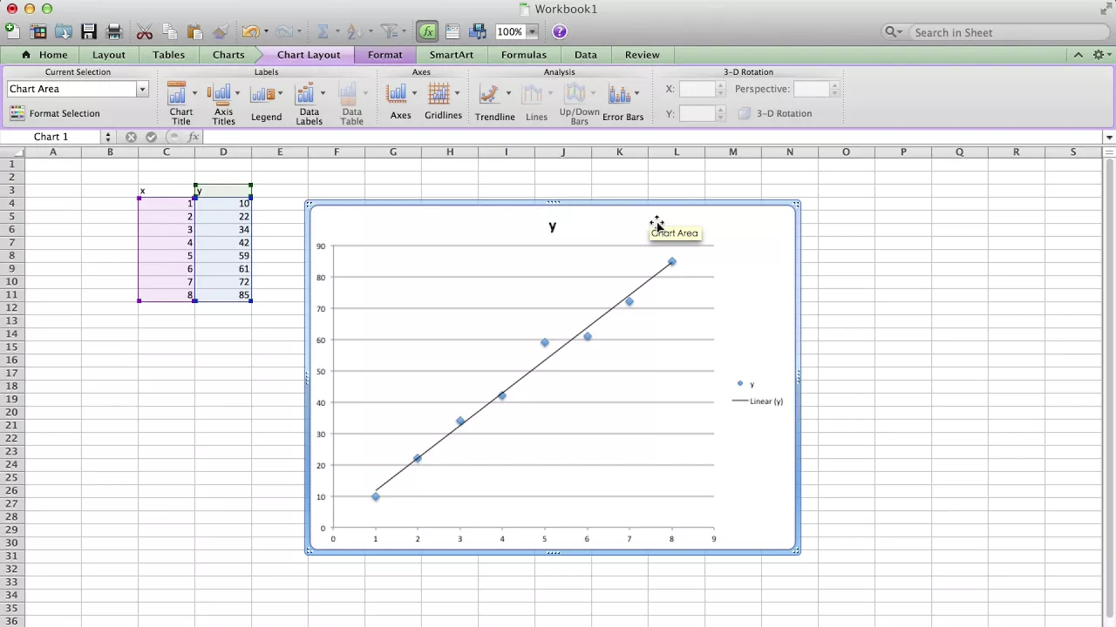Screen dimensions: 1116x627
Task: Collapse the ribbon with the chevron
Action: click(1079, 54)
